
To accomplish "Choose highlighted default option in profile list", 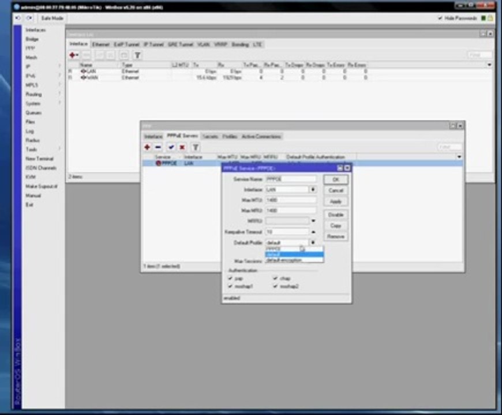I will pos(294,255).
